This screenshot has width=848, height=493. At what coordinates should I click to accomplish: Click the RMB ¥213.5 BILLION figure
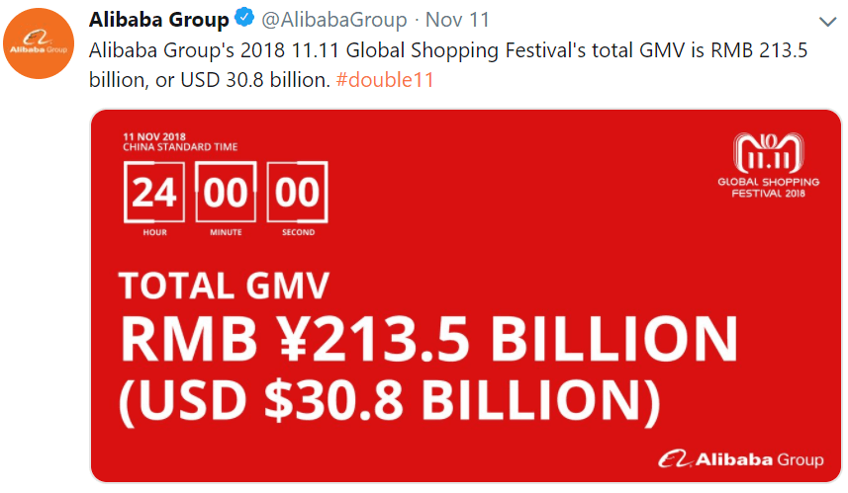coord(428,338)
